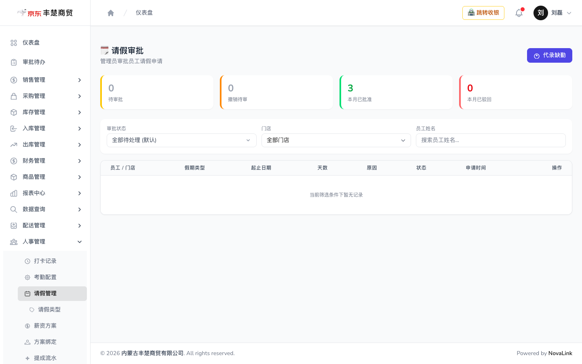Click the 刘 user avatar
The width and height of the screenshot is (582, 364).
click(541, 13)
